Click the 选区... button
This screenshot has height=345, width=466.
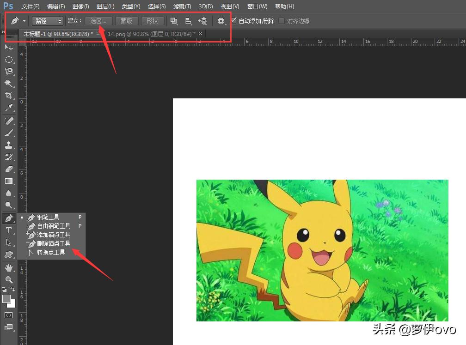(98, 21)
